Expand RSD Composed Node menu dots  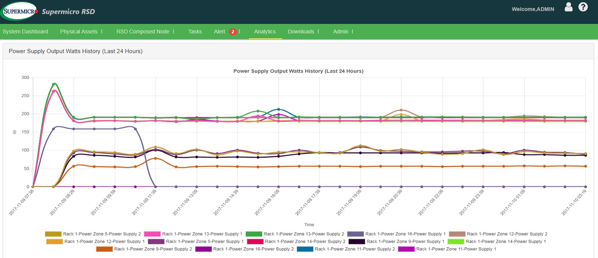click(x=173, y=31)
